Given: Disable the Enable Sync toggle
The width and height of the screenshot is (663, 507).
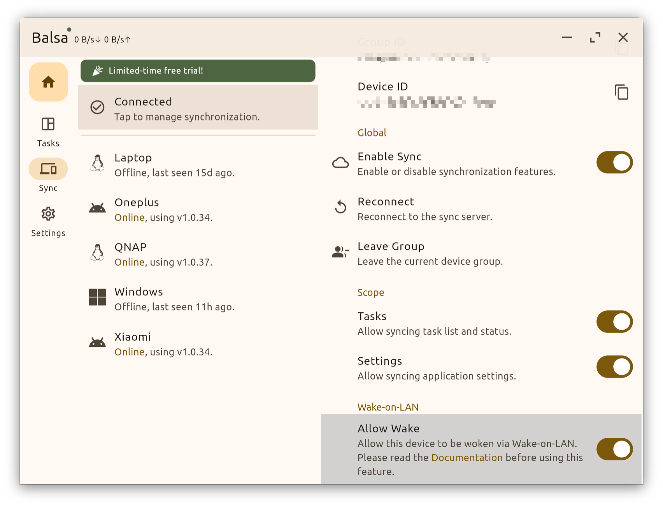Looking at the screenshot, I should [614, 163].
